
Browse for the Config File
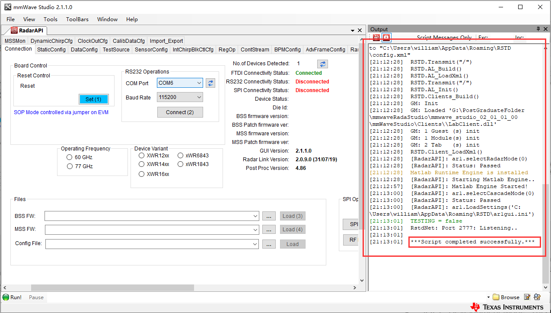pyautogui.click(x=268, y=244)
